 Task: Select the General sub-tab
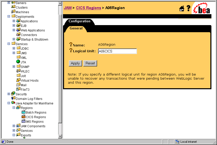pyautogui.click(x=76, y=28)
